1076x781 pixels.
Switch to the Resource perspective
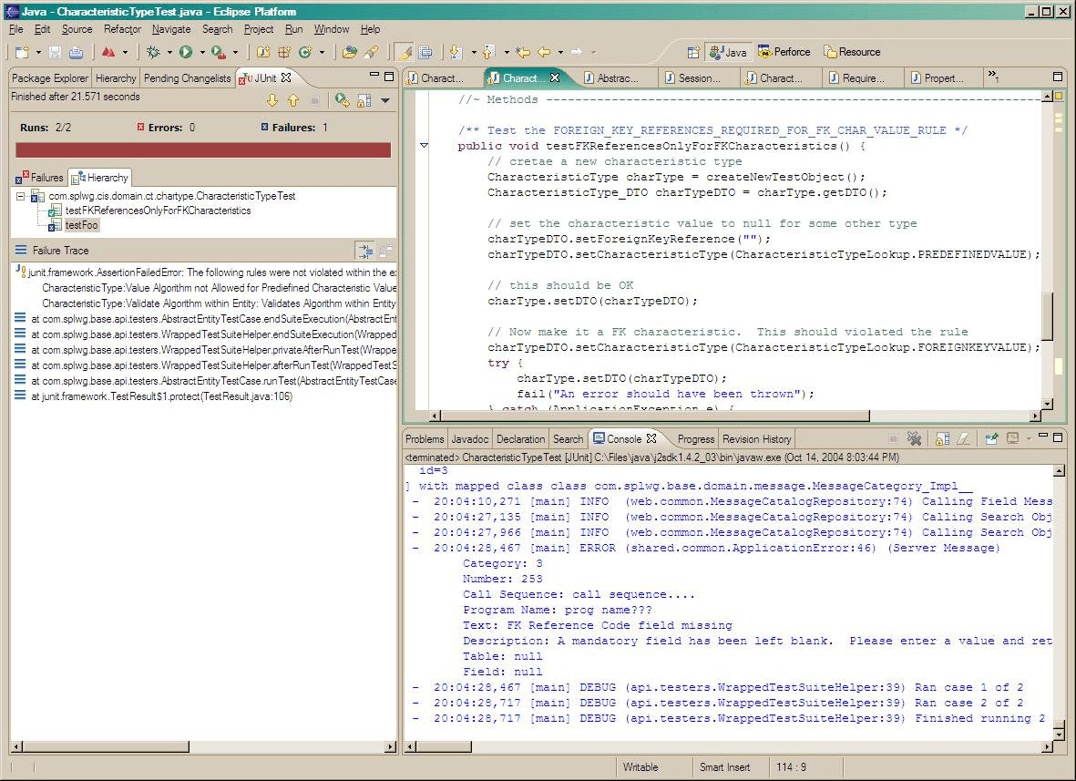[851, 52]
